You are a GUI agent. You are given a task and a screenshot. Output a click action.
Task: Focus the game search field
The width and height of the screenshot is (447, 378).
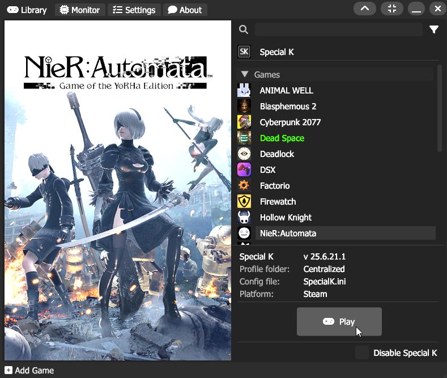(339, 29)
